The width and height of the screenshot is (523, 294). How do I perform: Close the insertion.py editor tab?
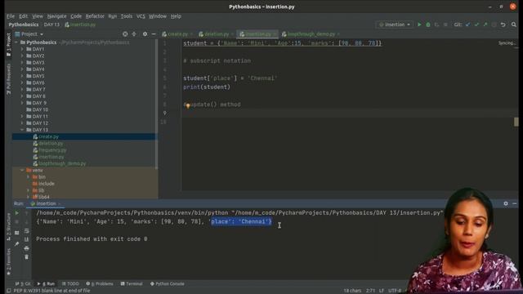pyautogui.click(x=275, y=34)
